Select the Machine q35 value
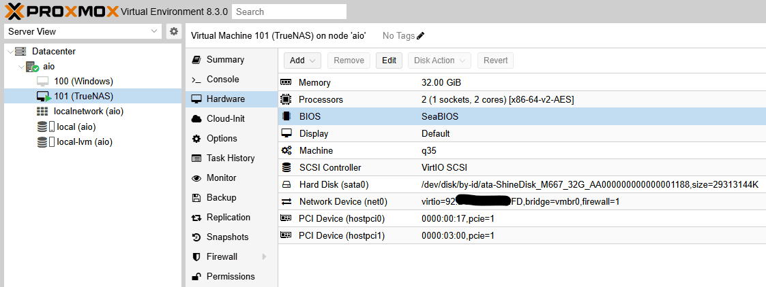Screen dimensions: 766x287 429,150
